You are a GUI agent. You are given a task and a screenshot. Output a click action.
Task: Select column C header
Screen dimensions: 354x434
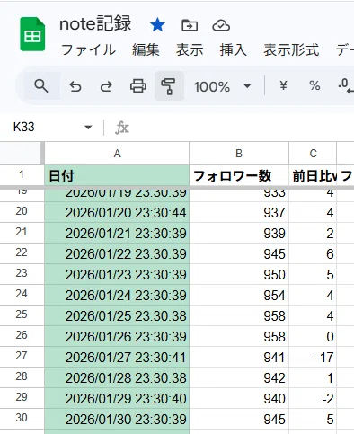tap(313, 154)
